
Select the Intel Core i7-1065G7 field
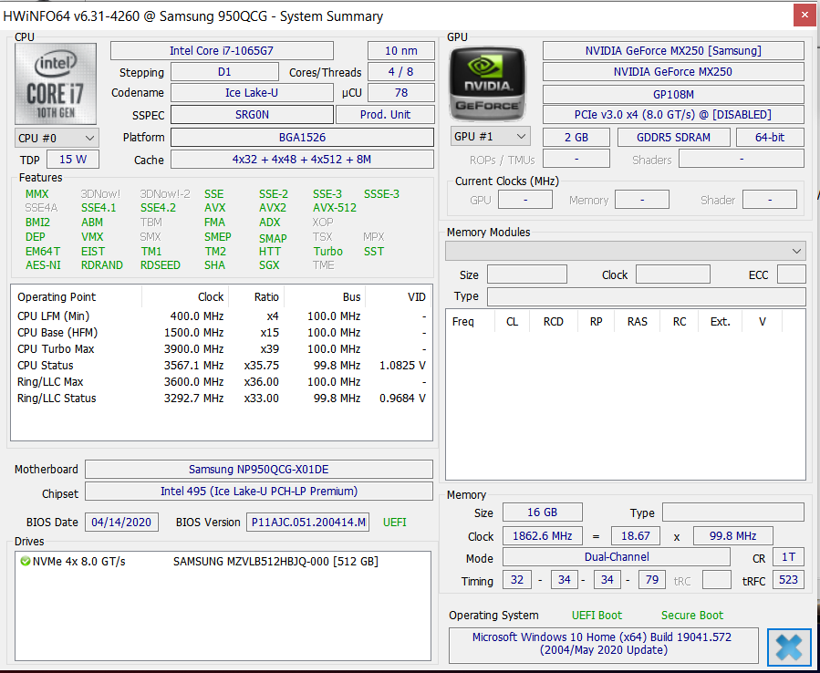(x=222, y=51)
